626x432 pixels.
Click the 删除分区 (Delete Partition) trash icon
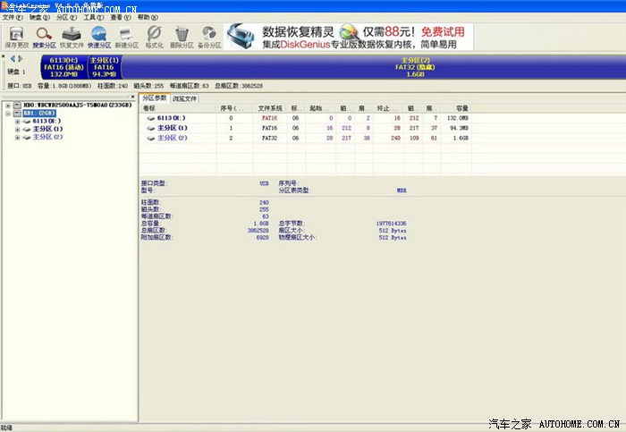[182, 36]
